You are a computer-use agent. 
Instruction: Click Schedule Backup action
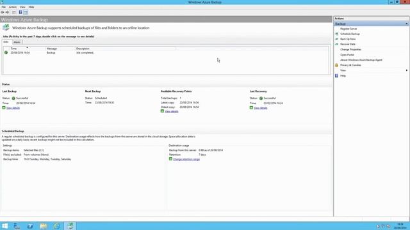point(350,34)
